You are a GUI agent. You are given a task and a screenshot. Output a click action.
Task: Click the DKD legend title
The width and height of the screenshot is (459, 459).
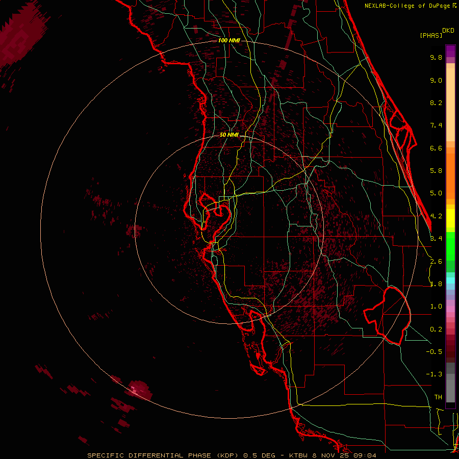(x=448, y=31)
